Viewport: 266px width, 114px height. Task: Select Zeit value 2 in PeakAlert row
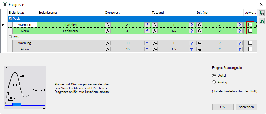click(x=220, y=25)
